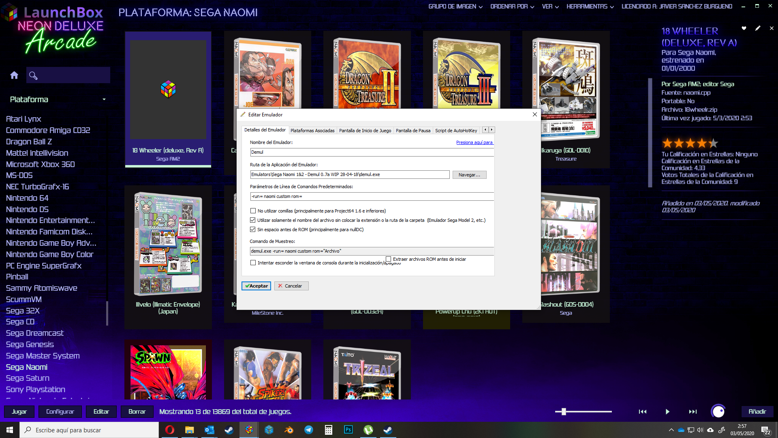Enable 'No utilizar comillas' checkbox
The image size is (778, 438).
pos(253,211)
